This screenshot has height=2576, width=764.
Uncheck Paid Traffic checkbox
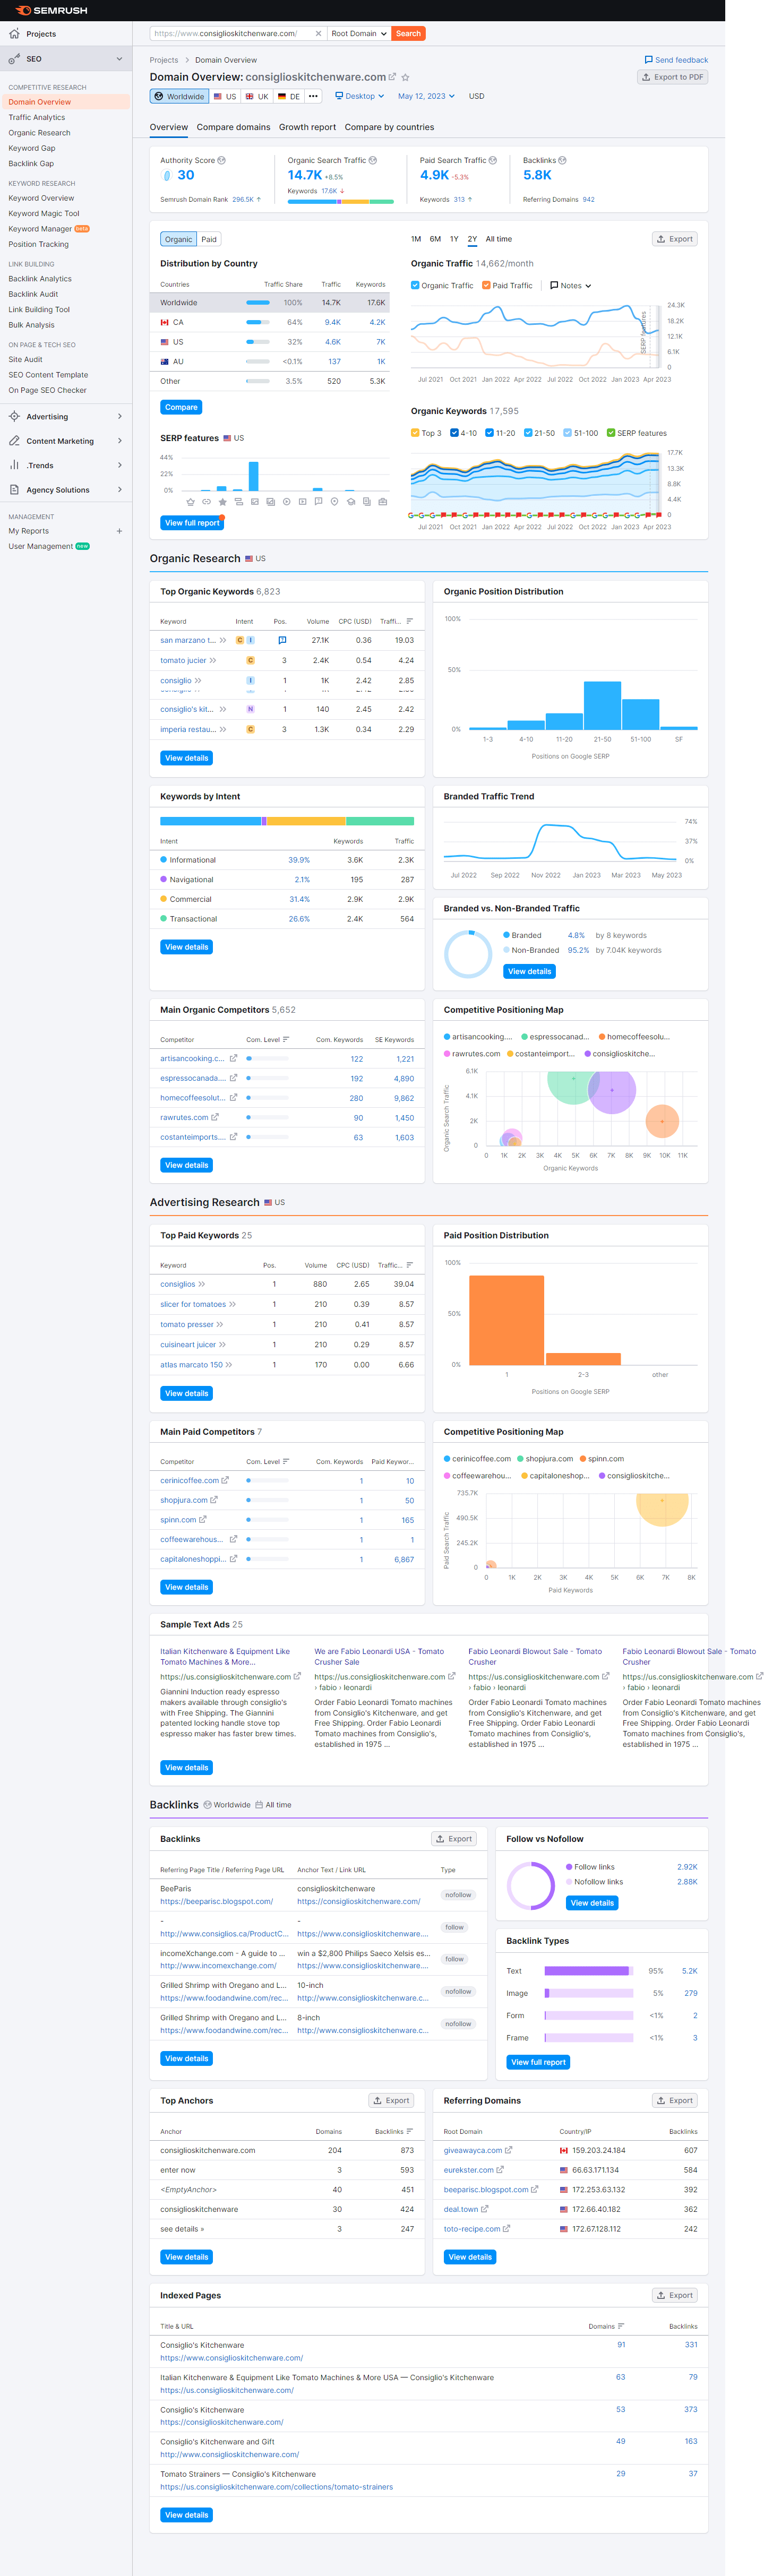[486, 285]
